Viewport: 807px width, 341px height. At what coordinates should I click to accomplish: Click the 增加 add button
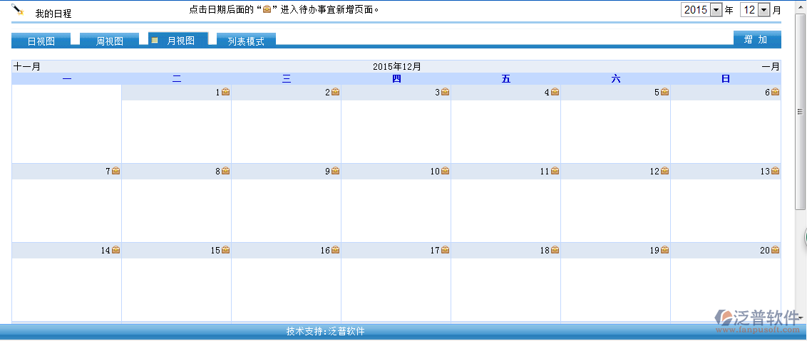click(x=756, y=40)
